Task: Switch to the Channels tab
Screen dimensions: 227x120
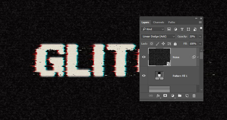Action: (x=159, y=22)
